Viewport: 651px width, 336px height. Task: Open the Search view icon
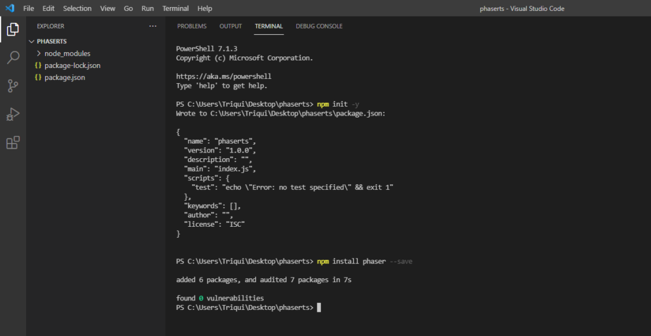coord(13,58)
